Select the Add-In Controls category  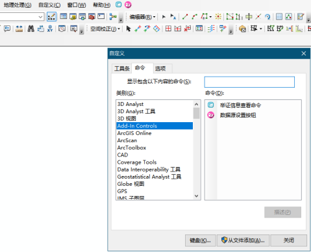point(155,126)
